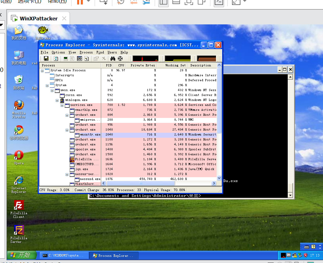323x263 pixels.
Task: Collapse the winlogon.exe tree node
Action: click(x=57, y=100)
